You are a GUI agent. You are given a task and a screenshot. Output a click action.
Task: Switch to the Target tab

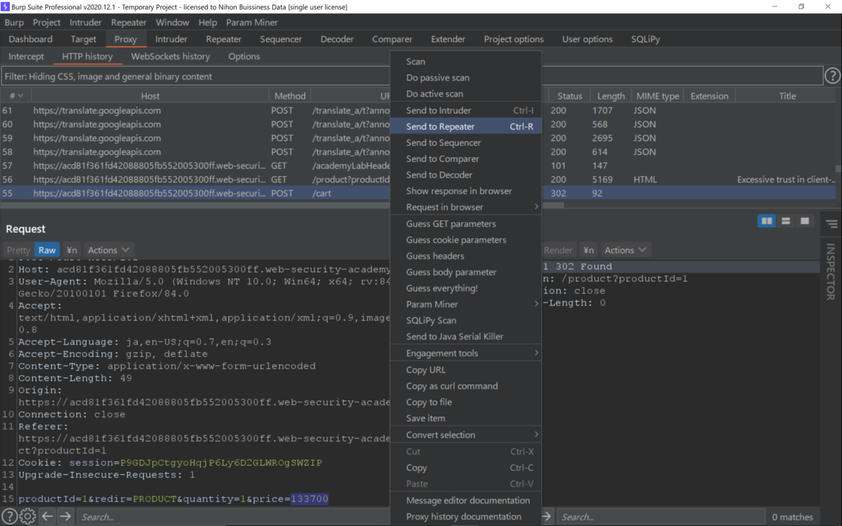[x=83, y=39]
